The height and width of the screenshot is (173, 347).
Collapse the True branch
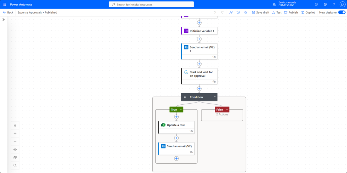(181, 110)
